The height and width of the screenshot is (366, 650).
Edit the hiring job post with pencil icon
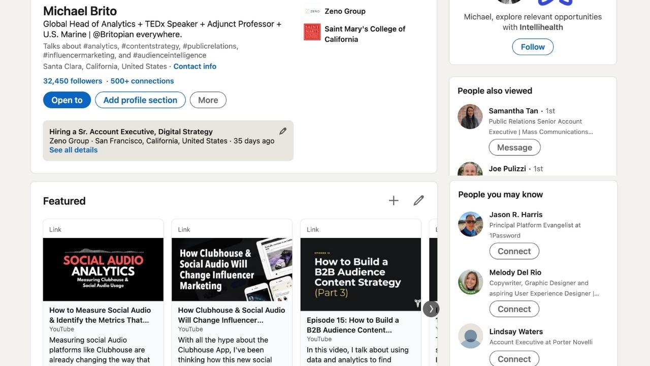pos(283,131)
